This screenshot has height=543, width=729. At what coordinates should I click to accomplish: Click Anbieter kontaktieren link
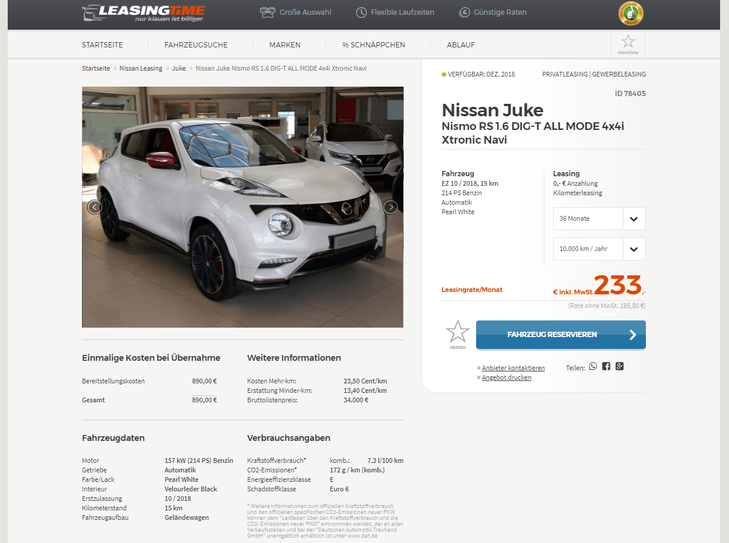(513, 368)
